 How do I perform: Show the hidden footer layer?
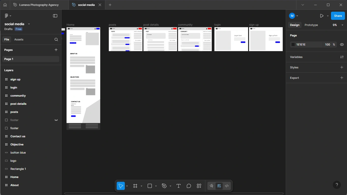(x=56, y=120)
